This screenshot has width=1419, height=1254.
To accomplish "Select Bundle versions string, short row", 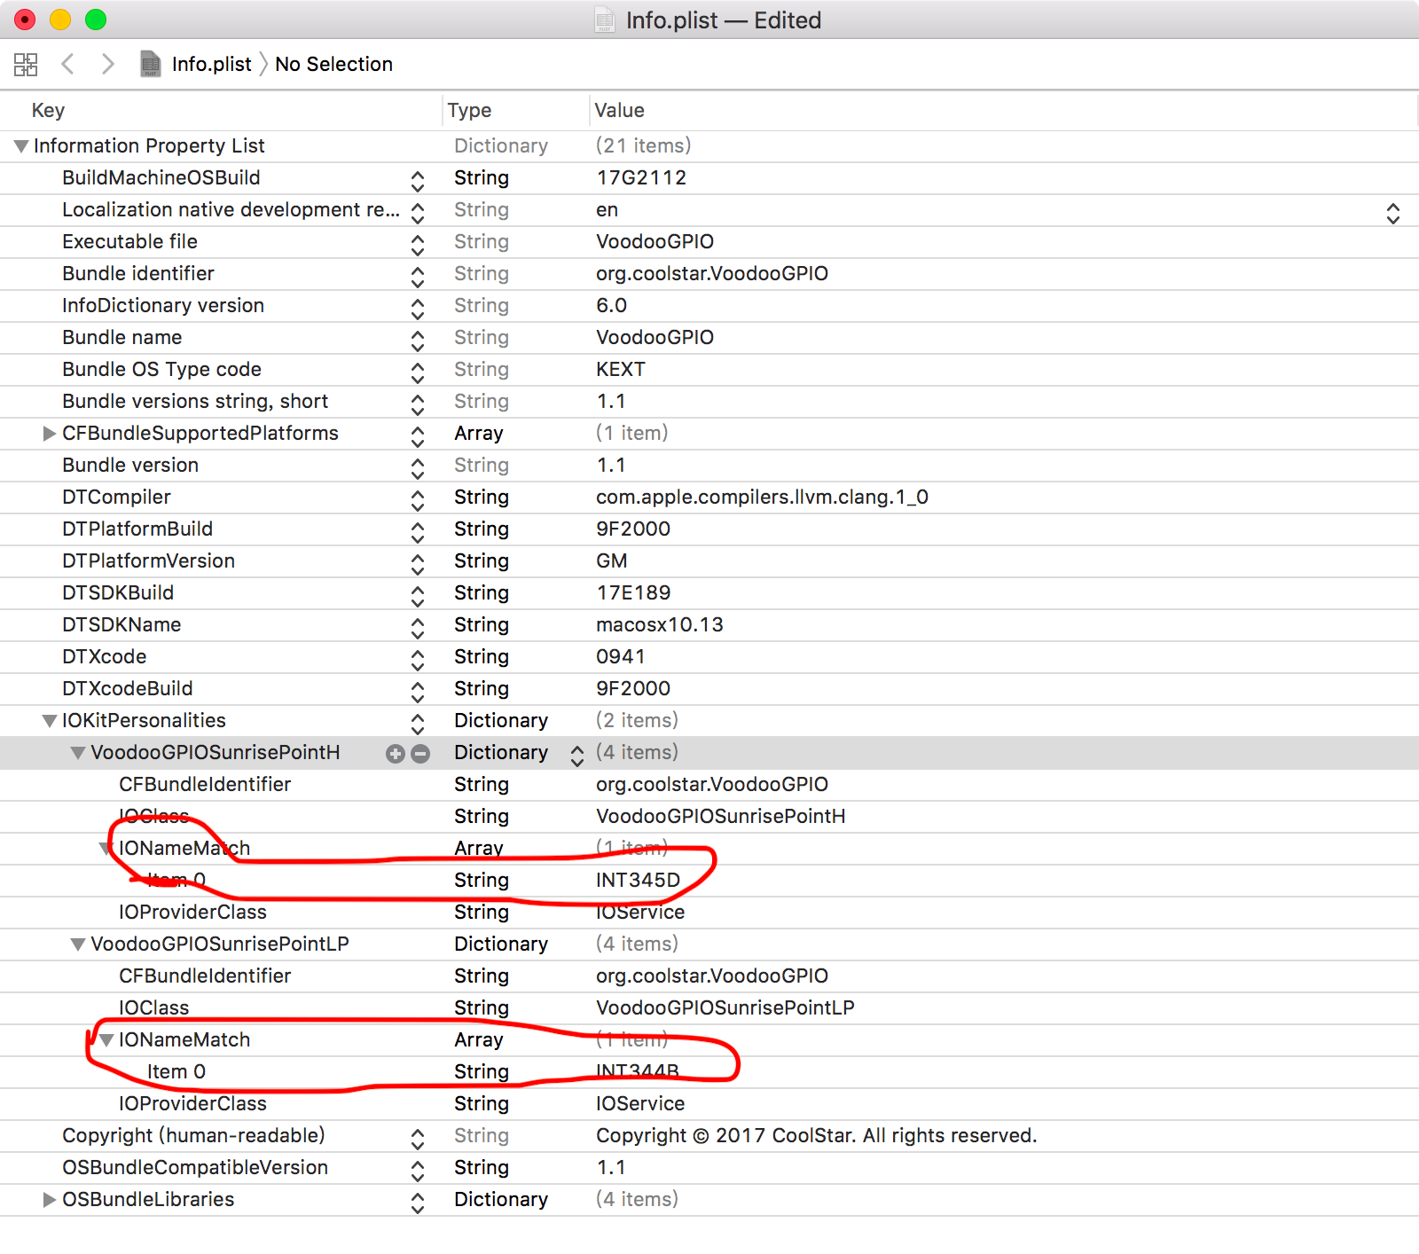I will (x=195, y=401).
